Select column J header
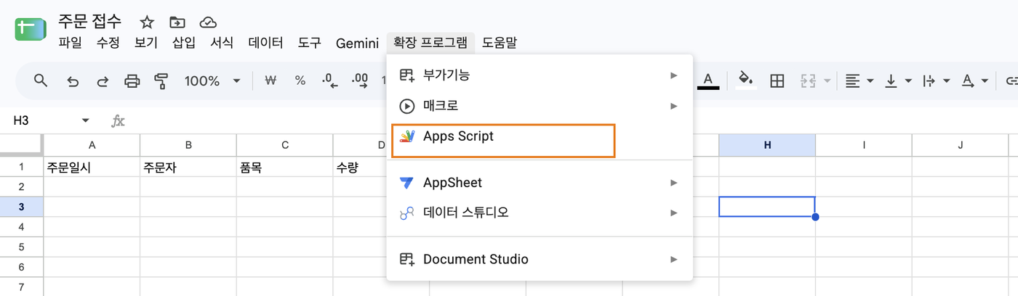Screen dimensions: 1018x296 coord(960,145)
